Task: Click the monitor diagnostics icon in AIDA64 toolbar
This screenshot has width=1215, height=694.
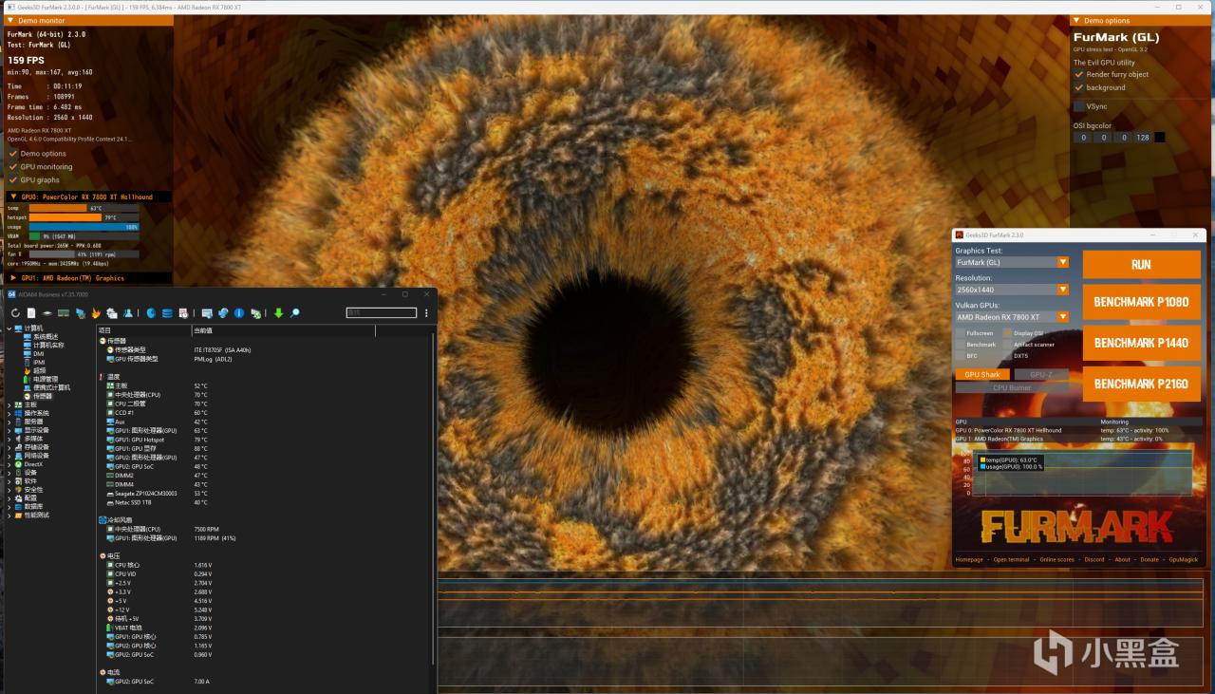Action: point(207,313)
